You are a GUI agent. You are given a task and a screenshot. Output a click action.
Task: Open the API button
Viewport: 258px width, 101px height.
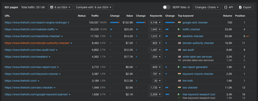click(229, 7)
